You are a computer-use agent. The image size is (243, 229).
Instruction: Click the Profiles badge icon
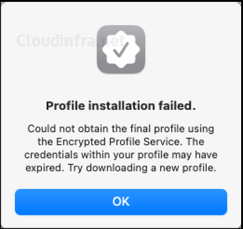(x=121, y=49)
